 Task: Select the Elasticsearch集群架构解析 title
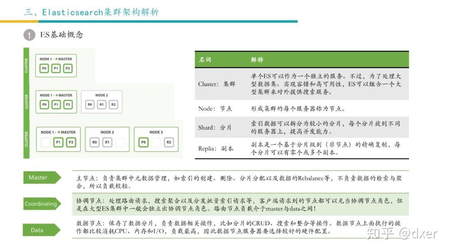(92, 12)
